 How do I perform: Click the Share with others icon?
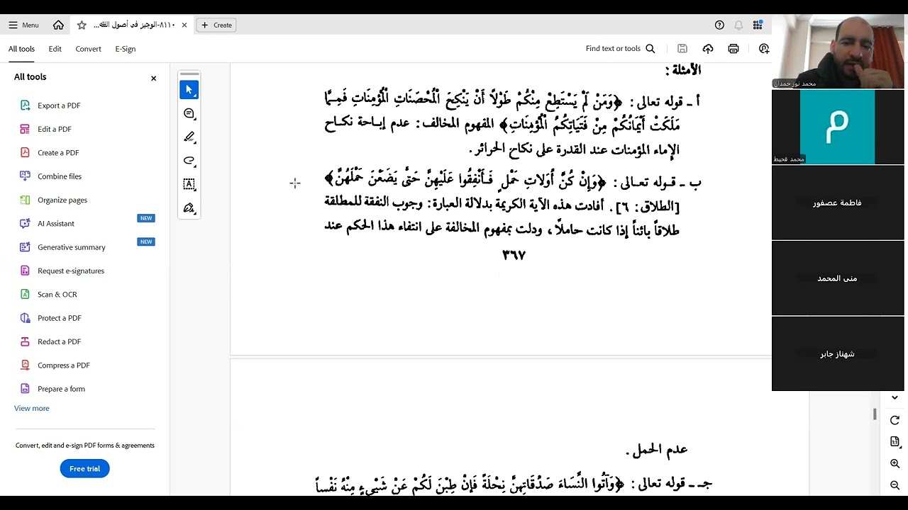[763, 49]
